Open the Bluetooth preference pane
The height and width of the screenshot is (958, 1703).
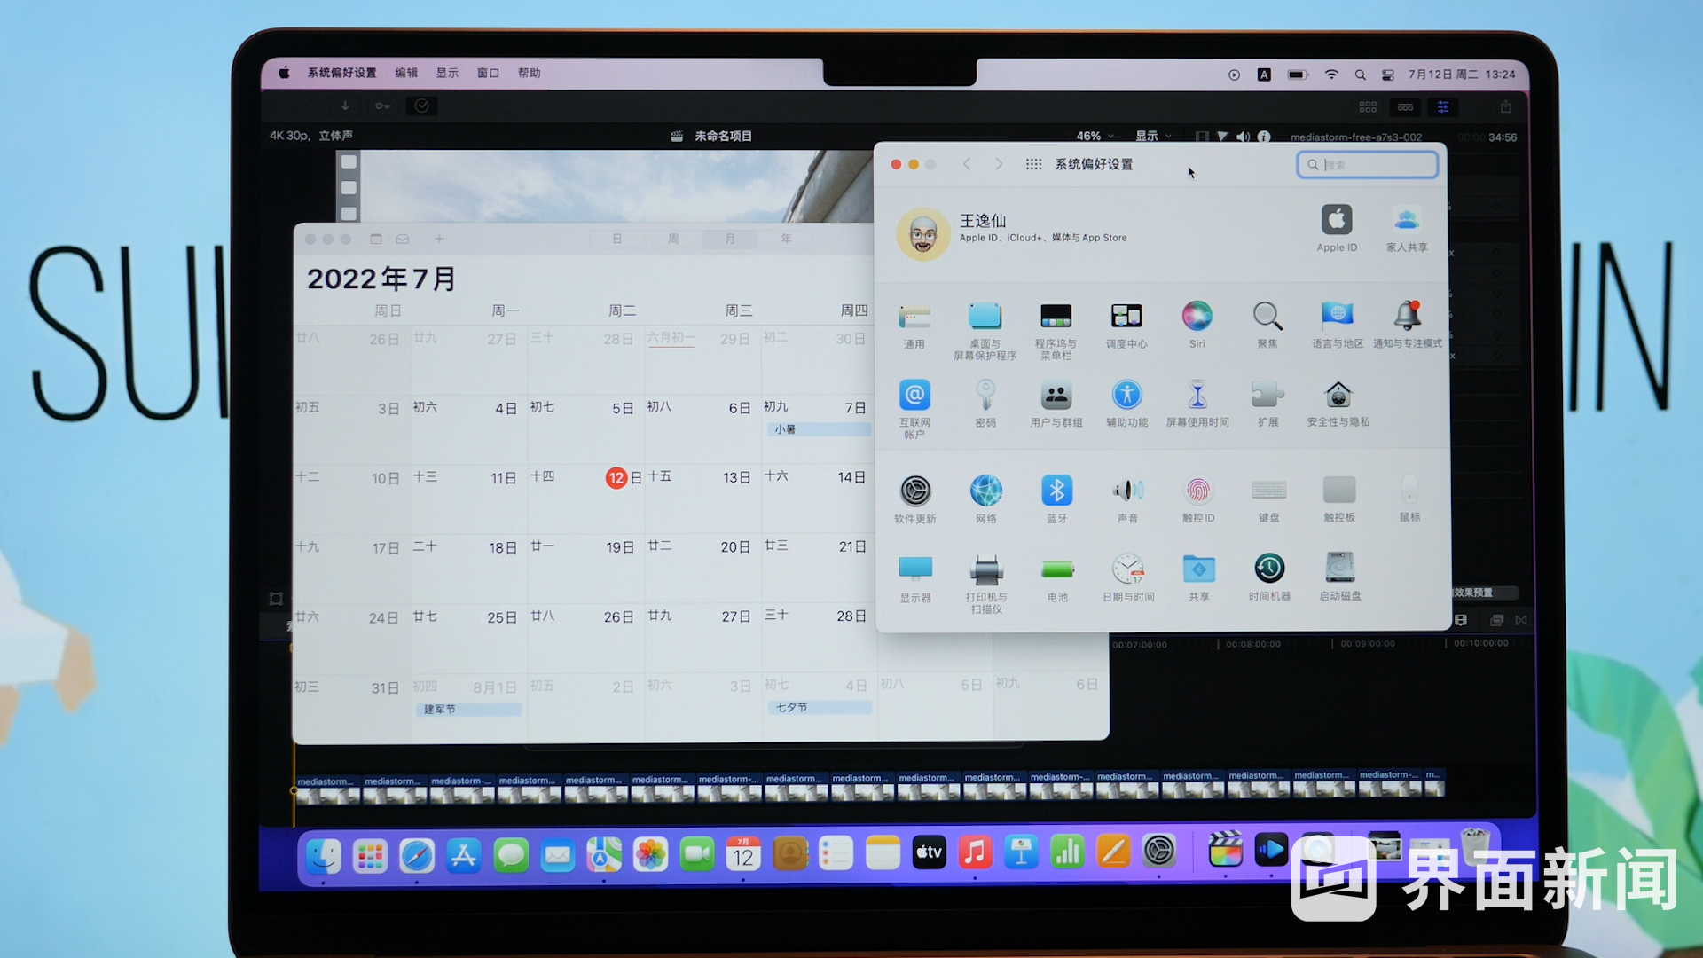1056,491
